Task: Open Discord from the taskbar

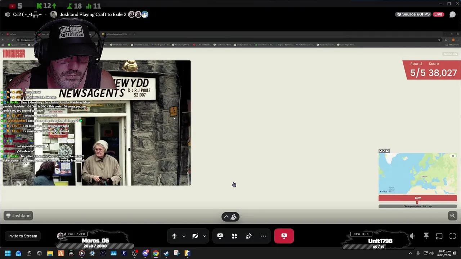Action: pyautogui.click(x=145, y=253)
